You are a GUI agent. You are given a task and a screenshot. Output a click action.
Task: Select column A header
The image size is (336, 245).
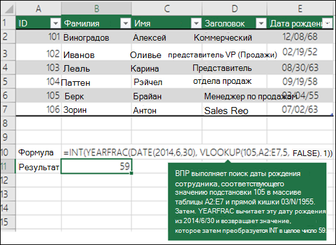[39, 8]
